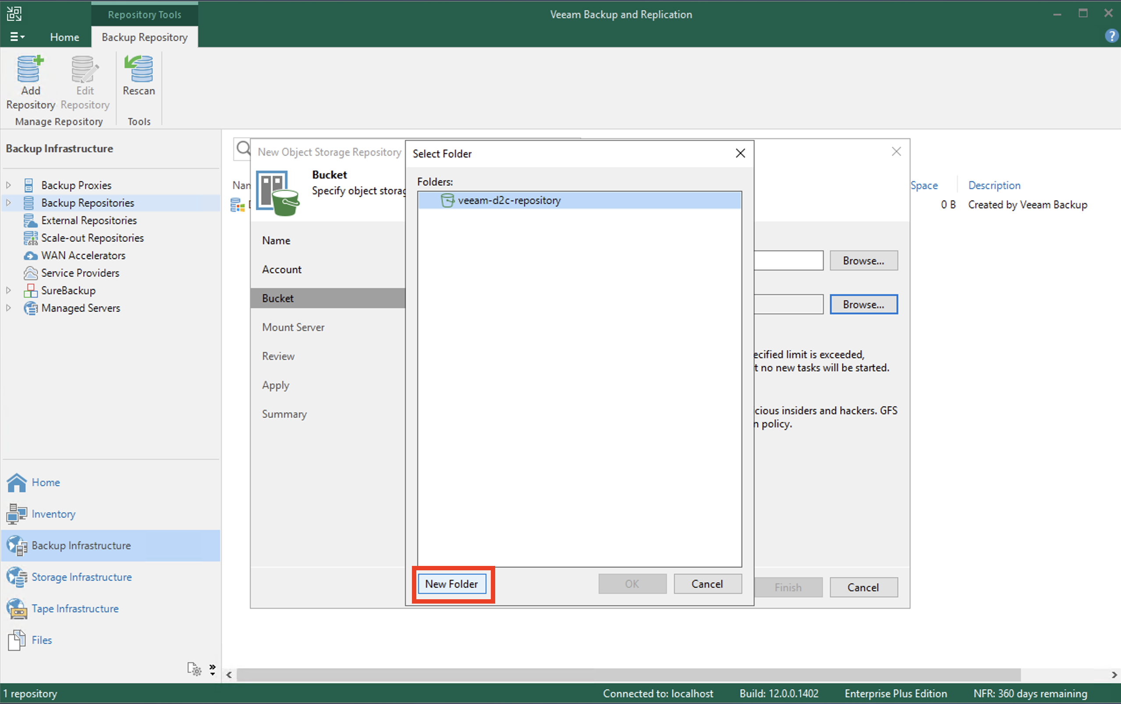Click the scrollbar right arrow

(x=1114, y=675)
